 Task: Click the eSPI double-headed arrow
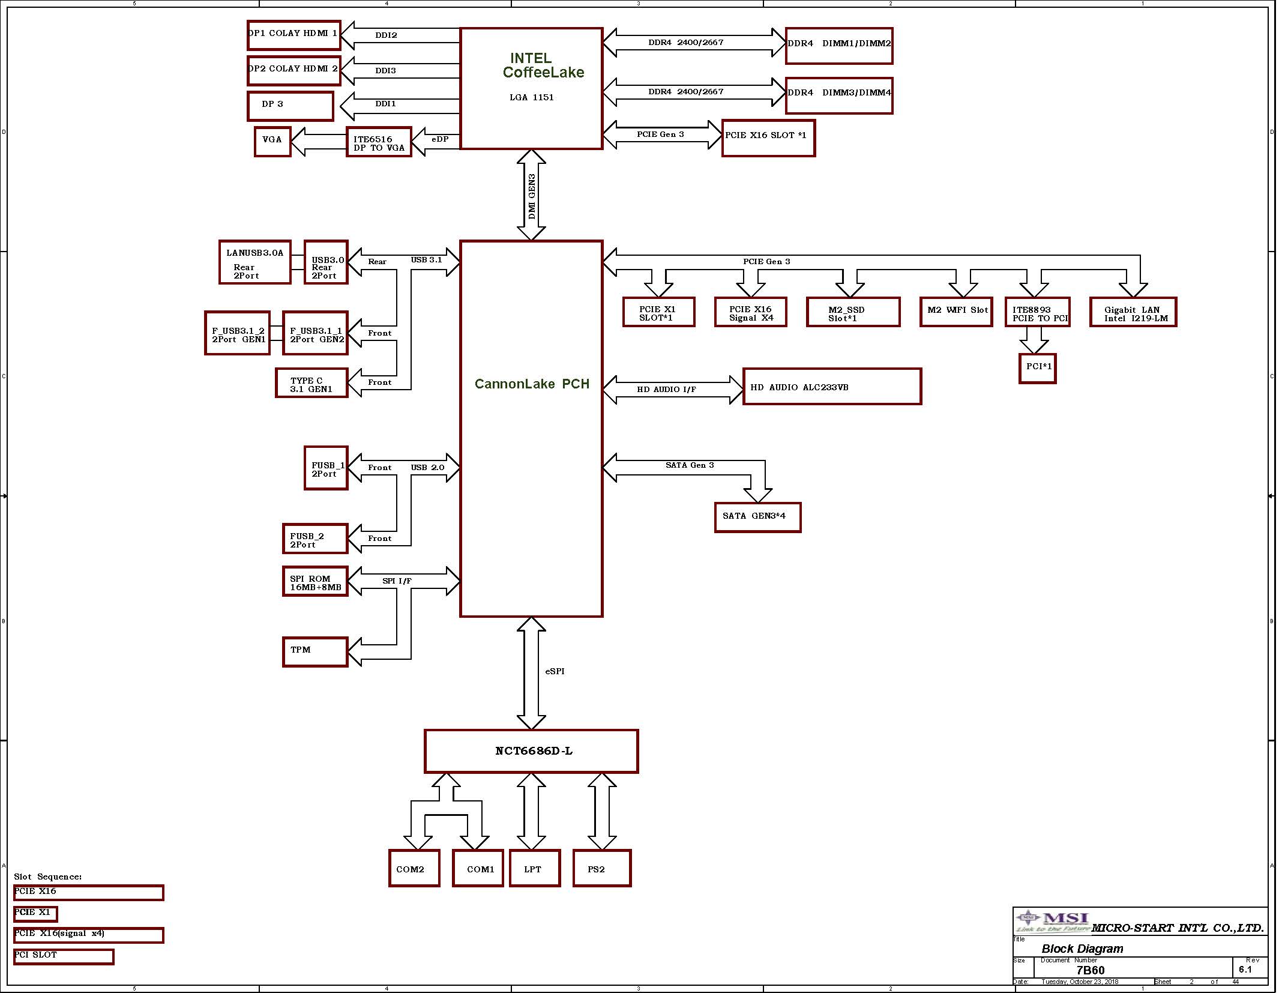[531, 673]
